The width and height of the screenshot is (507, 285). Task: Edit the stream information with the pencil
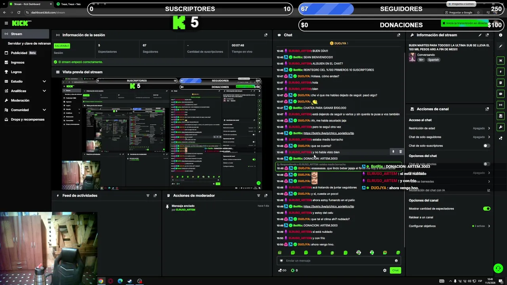(480, 35)
